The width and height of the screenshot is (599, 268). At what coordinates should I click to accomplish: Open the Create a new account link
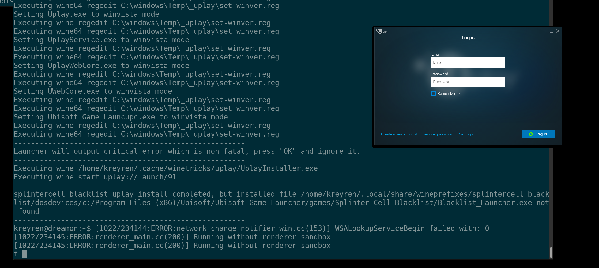(399, 134)
